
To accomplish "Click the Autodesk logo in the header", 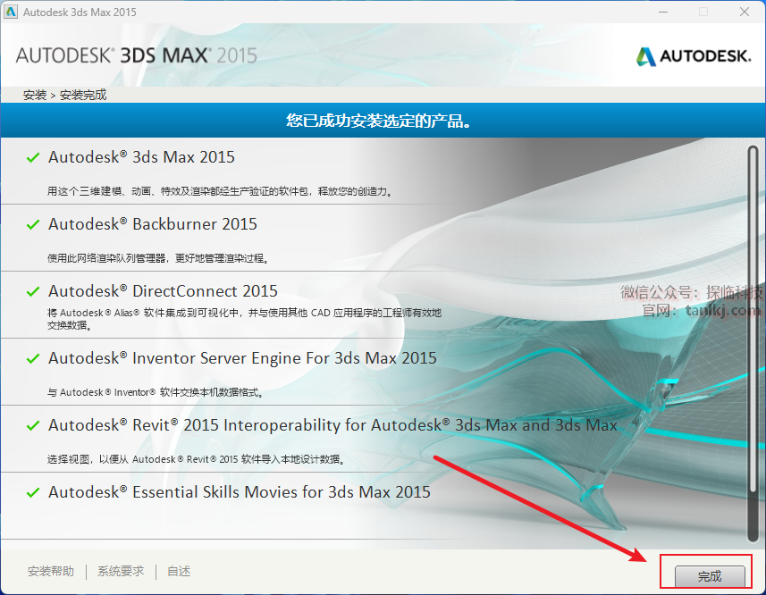I will (694, 56).
